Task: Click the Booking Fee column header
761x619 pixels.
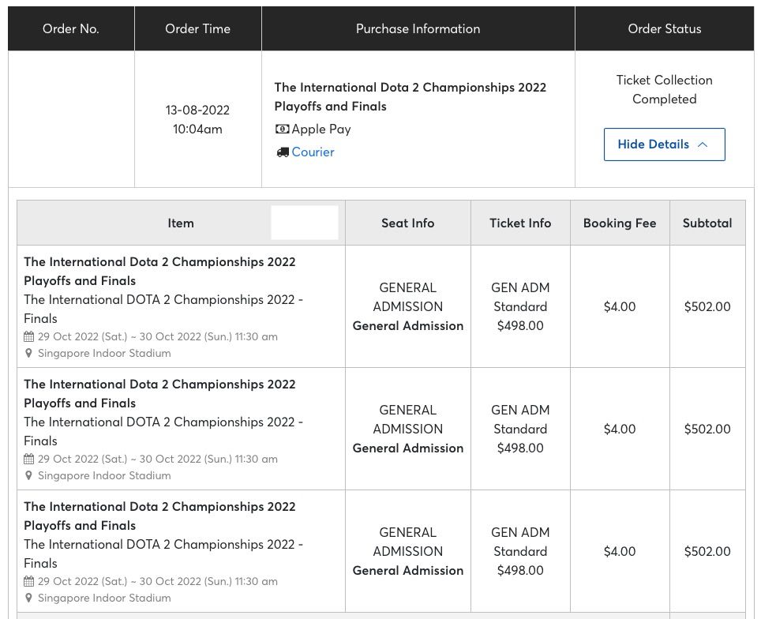Action: tap(620, 223)
